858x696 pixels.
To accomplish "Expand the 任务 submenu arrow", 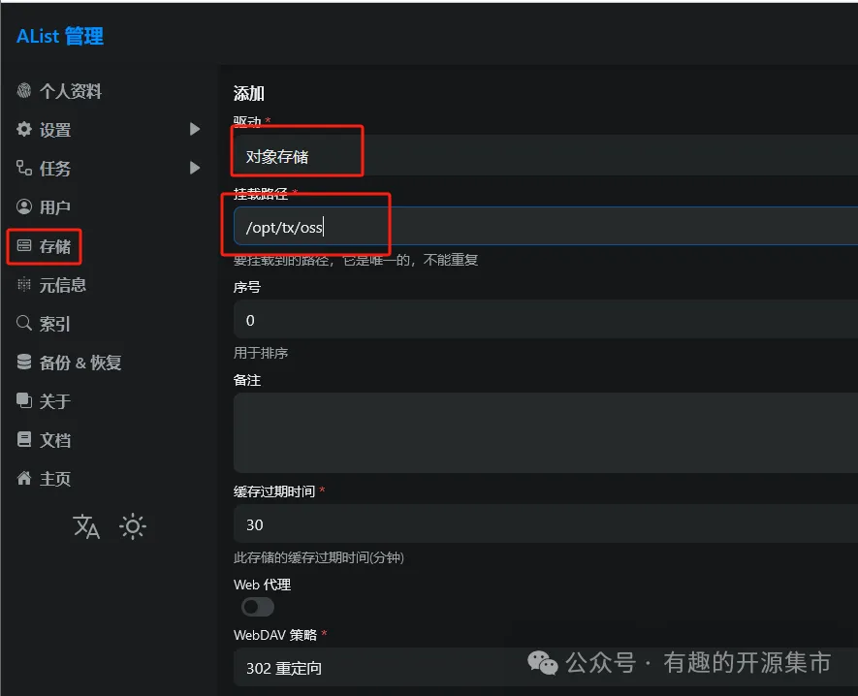I will coord(195,168).
